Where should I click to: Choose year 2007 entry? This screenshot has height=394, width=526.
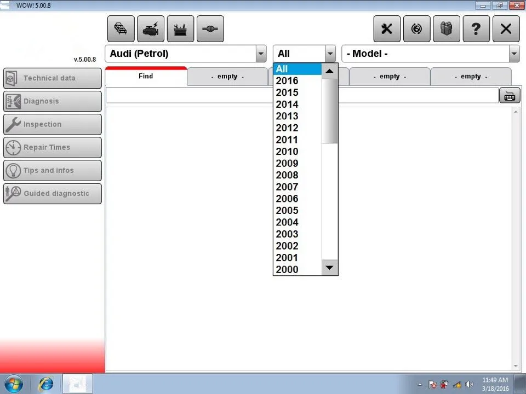click(297, 187)
